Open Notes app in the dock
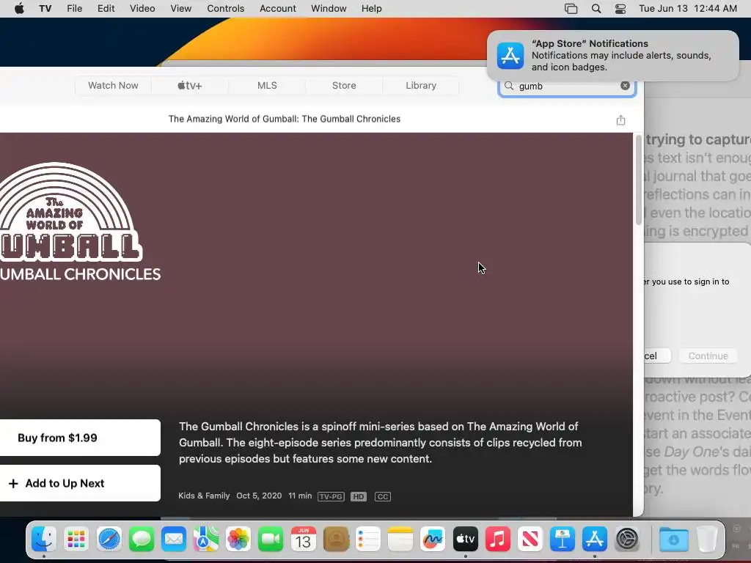This screenshot has width=751, height=563. click(400, 539)
